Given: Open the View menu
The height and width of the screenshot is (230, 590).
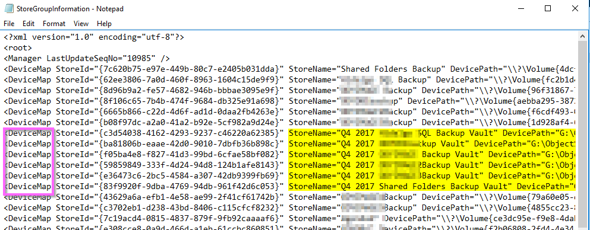Looking at the screenshot, I should 81,24.
